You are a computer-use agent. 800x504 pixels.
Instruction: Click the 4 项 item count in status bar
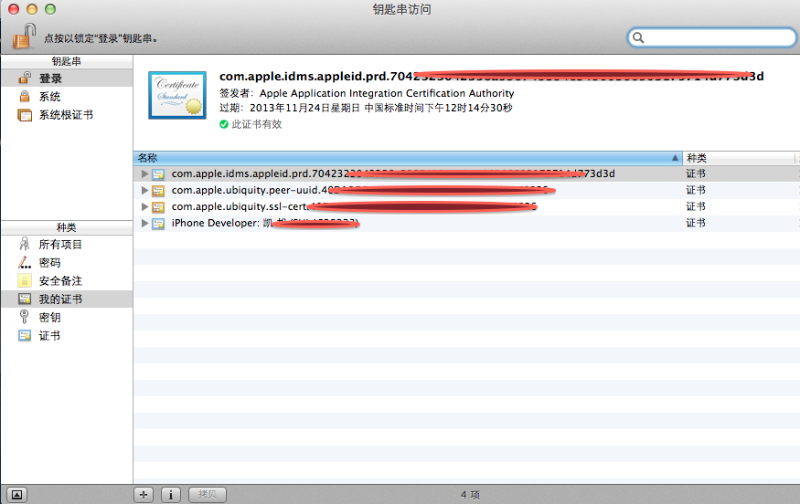pos(470,495)
